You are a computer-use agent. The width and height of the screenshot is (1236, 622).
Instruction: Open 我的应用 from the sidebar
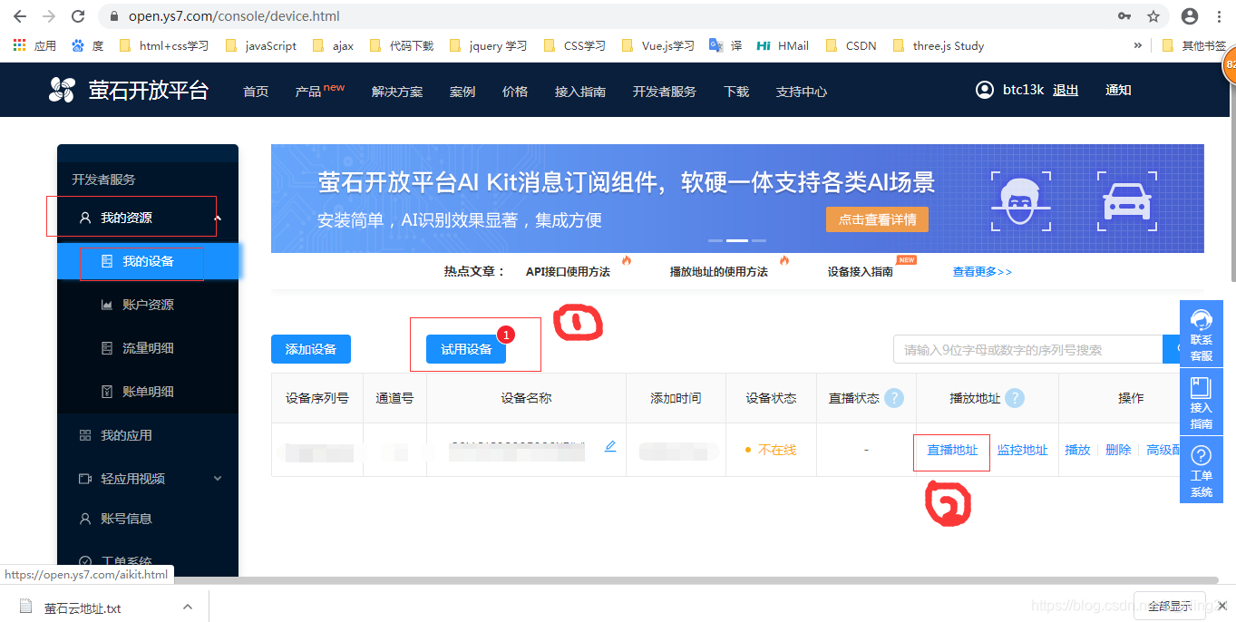[x=125, y=435]
